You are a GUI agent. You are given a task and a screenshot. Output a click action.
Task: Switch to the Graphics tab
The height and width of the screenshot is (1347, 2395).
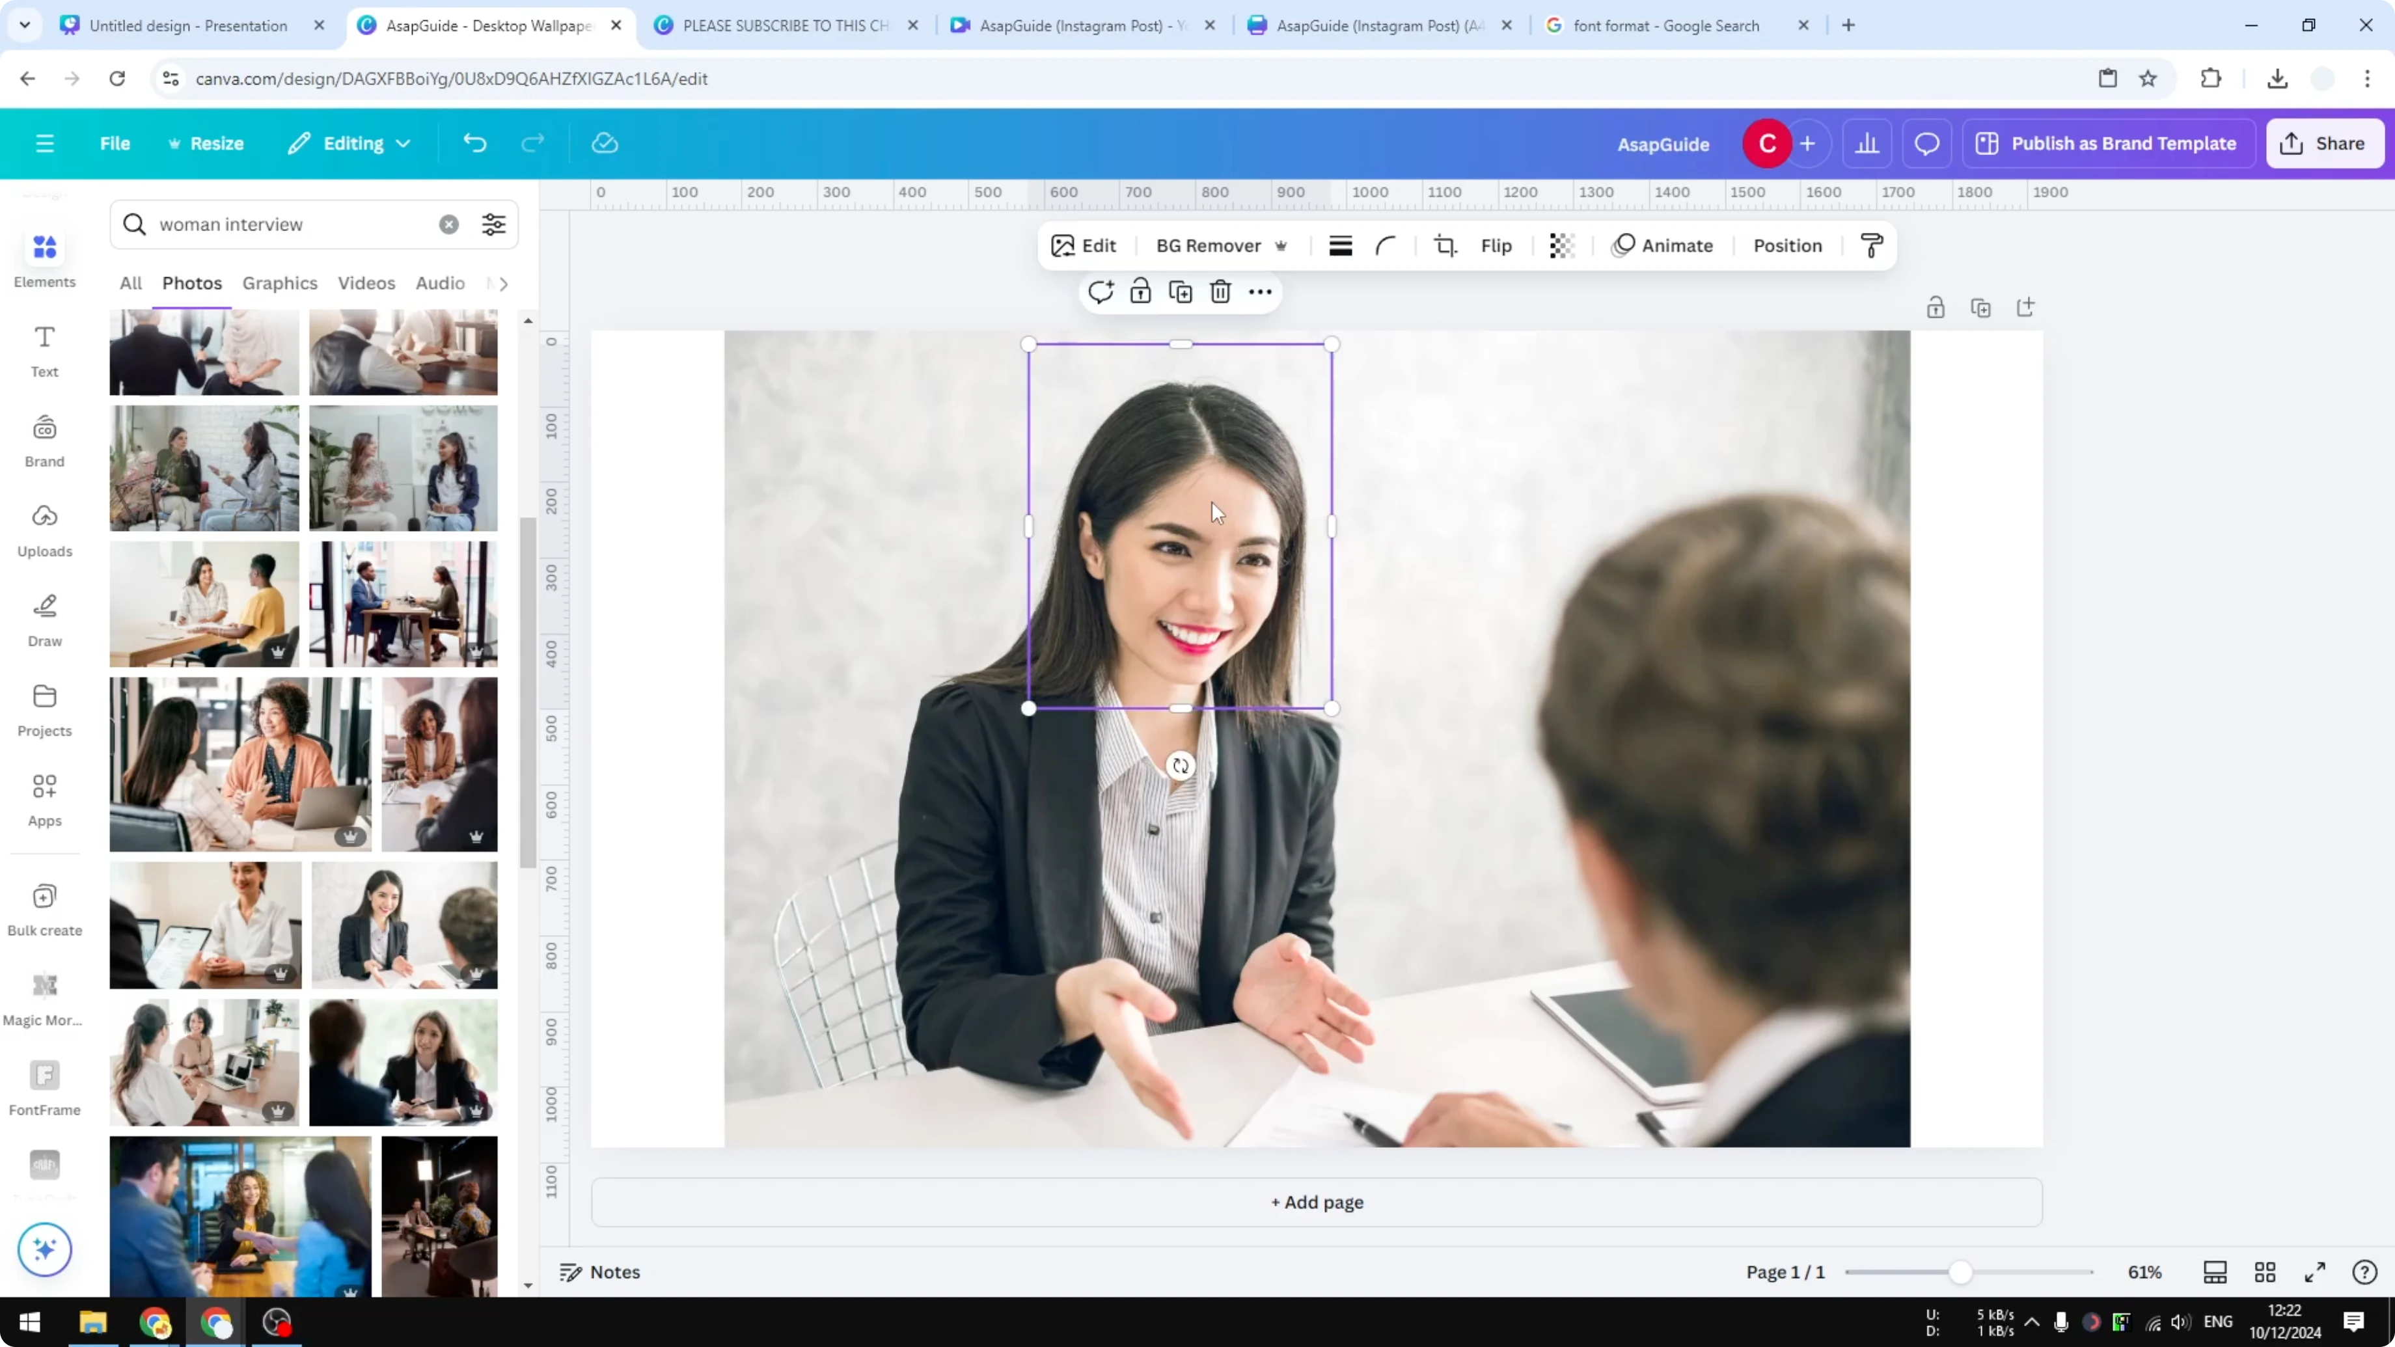(x=280, y=284)
